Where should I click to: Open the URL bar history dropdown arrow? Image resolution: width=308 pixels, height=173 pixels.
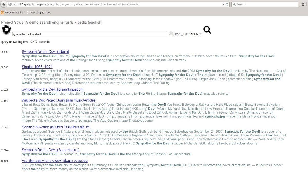pyautogui.click(x=223, y=4)
